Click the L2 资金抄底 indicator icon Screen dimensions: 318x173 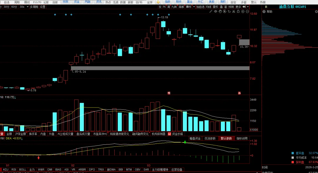169,134
